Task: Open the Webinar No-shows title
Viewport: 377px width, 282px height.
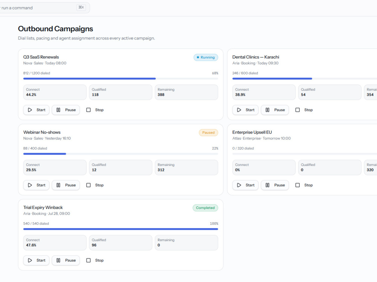Action: (x=42, y=132)
